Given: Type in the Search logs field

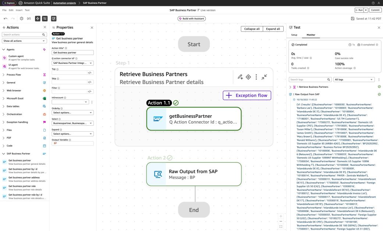Looking at the screenshot, I should pos(309,79).
